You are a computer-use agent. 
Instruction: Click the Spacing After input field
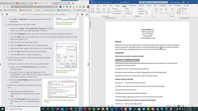[148, 14]
